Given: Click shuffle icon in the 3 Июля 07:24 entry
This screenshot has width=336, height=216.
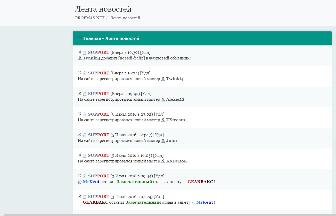Looking at the screenshot, I should tap(80, 196).
